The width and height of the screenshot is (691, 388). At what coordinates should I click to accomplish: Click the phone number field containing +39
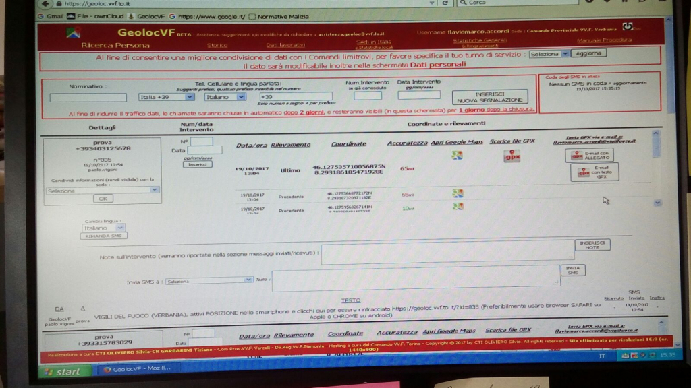tap(296, 96)
